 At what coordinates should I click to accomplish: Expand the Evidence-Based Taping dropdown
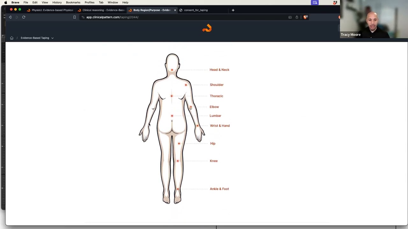click(x=52, y=38)
